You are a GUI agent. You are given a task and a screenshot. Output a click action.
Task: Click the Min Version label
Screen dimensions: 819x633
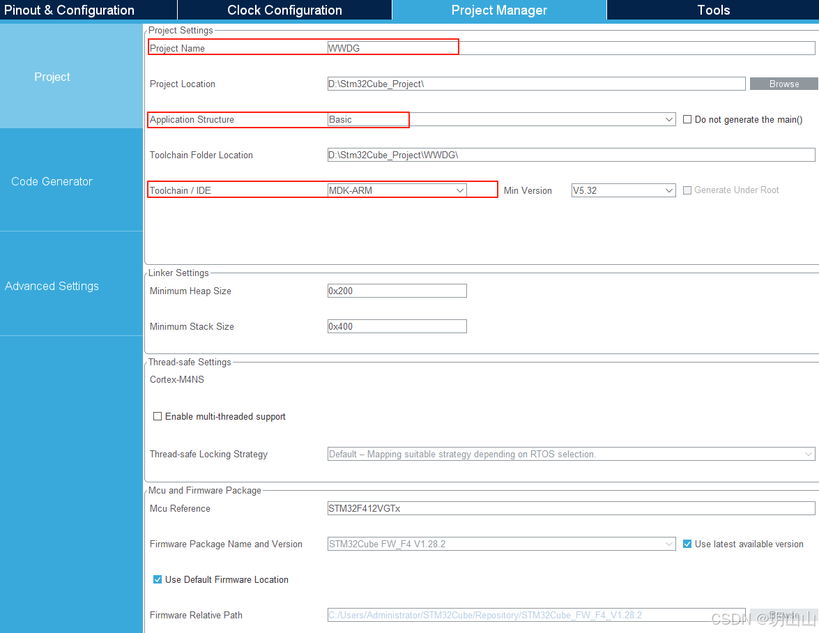coord(528,190)
